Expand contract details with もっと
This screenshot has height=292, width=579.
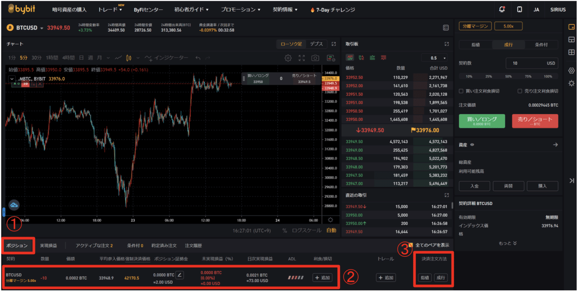click(x=508, y=243)
